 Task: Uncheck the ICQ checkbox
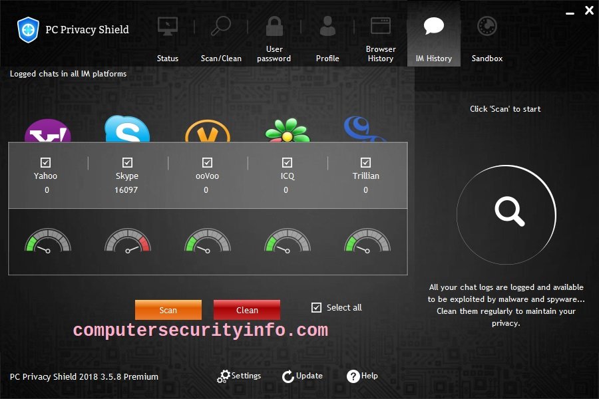pyautogui.click(x=287, y=163)
